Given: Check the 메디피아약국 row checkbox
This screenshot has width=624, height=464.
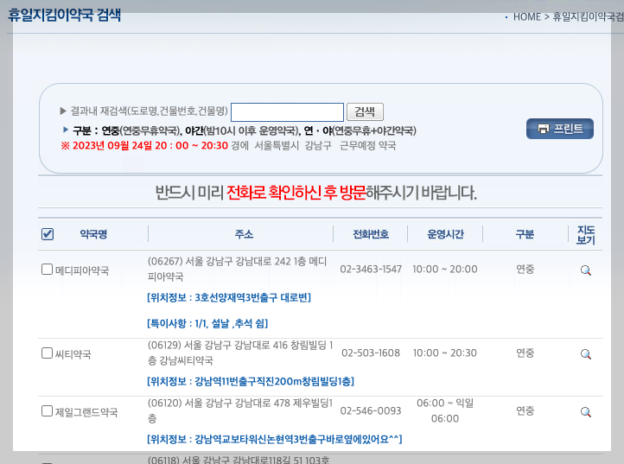Looking at the screenshot, I should point(47,270).
